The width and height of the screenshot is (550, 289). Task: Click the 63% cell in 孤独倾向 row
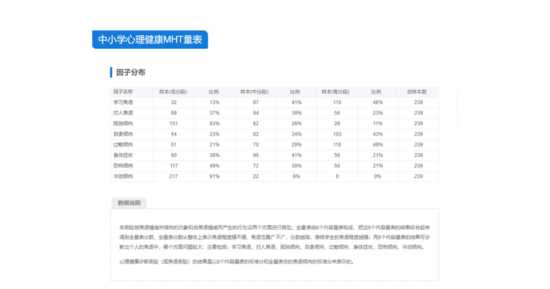pos(214,123)
